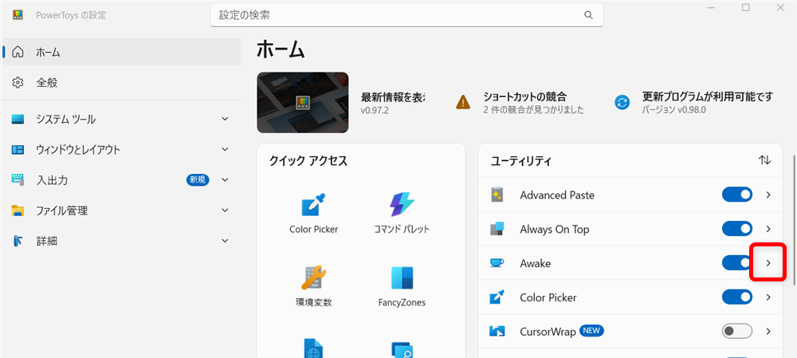Viewport: 797px width, 358px height.
Task: Click the ファイル管理 folder icon
Action: (18, 210)
